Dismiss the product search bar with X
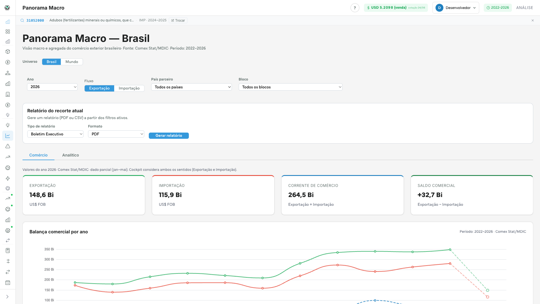 click(532, 21)
